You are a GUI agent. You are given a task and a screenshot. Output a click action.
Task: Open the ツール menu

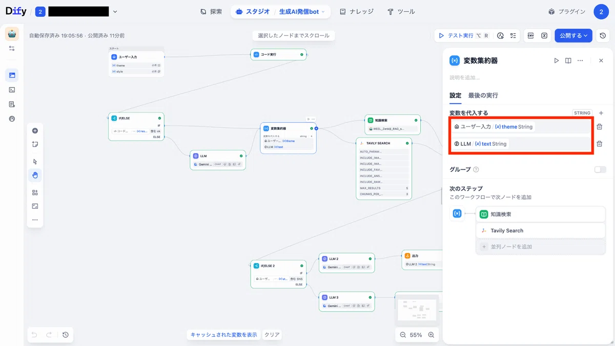401,11
